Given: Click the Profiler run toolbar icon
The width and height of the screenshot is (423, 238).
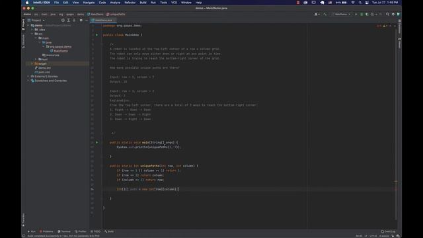Looking at the screenshot, I should [373, 15].
